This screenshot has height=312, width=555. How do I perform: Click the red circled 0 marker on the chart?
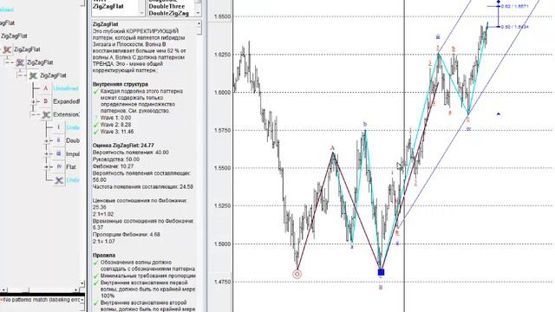(297, 274)
